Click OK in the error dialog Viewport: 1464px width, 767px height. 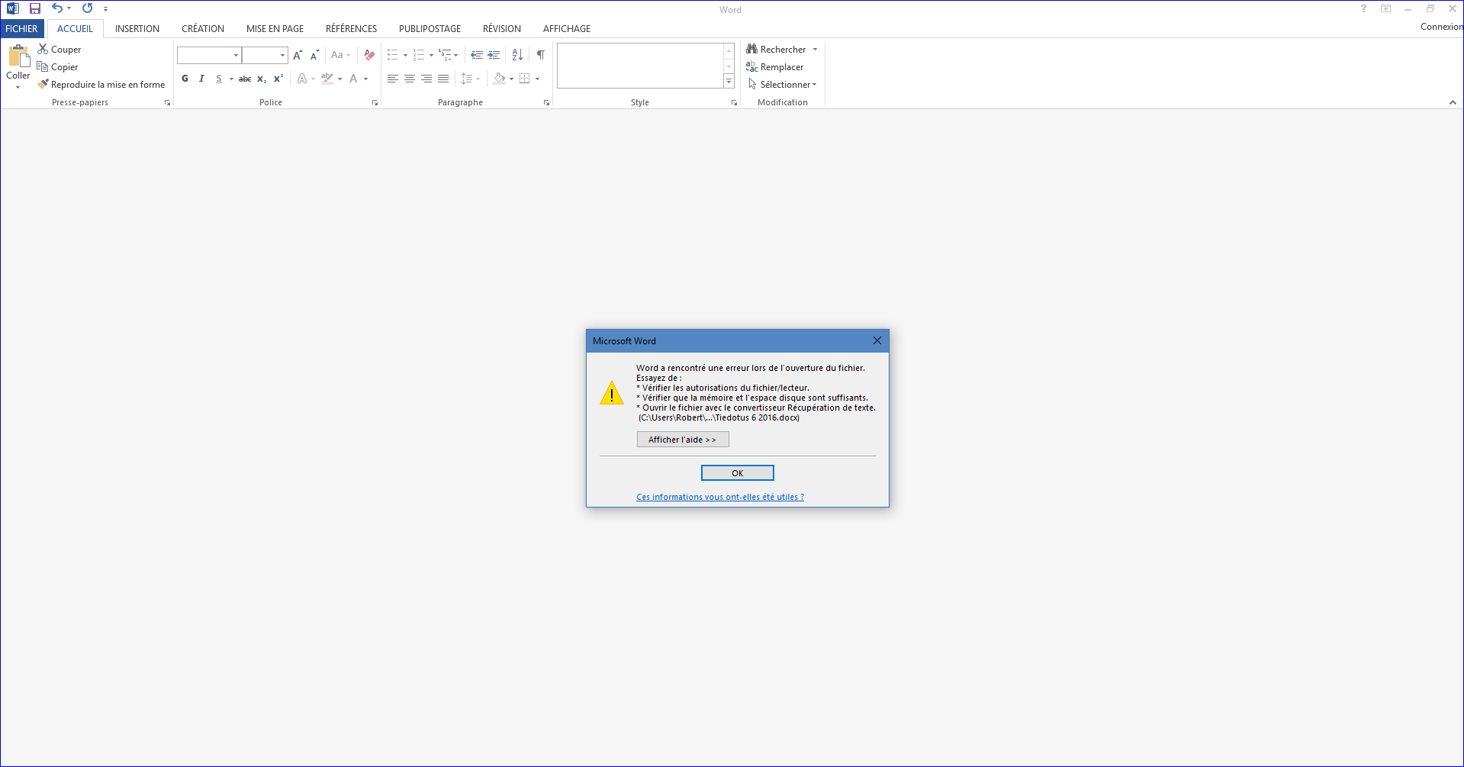[x=738, y=473]
